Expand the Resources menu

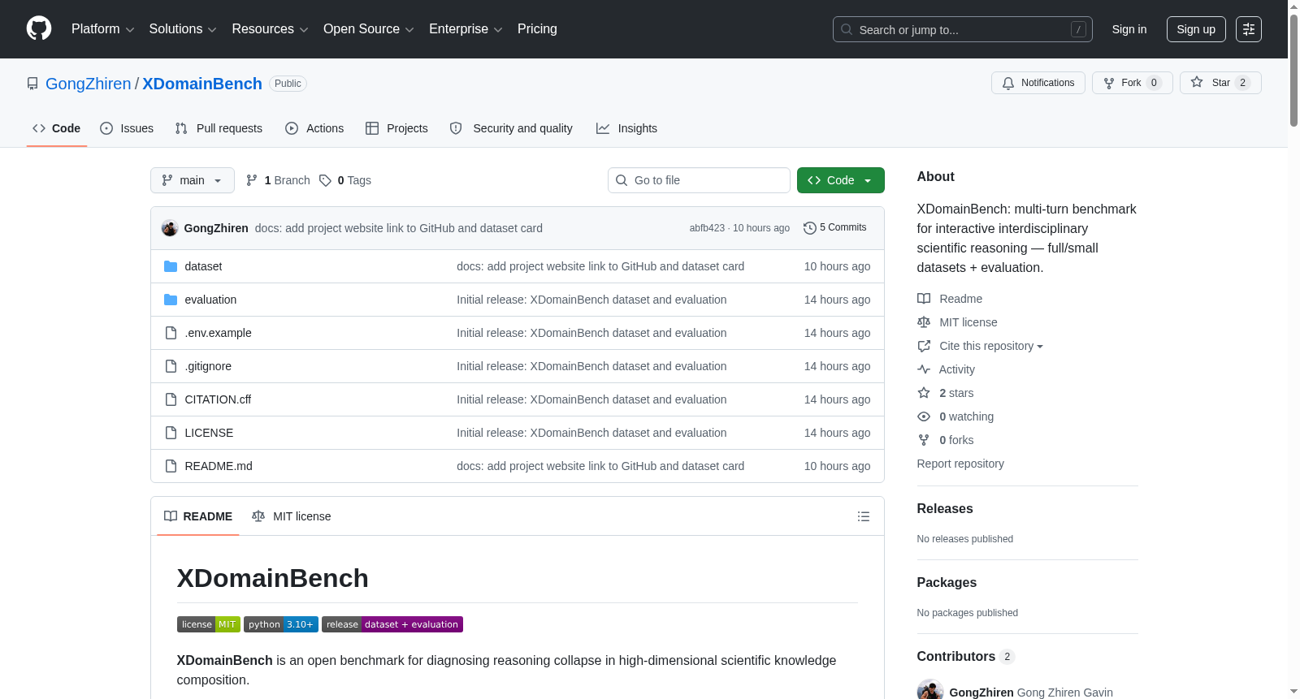[270, 29]
